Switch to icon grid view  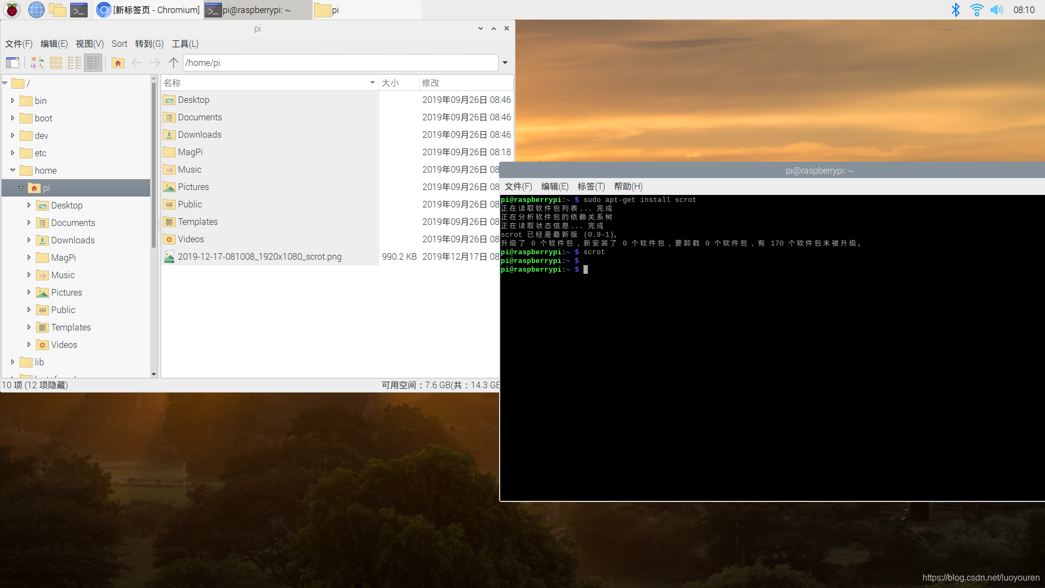(56, 63)
